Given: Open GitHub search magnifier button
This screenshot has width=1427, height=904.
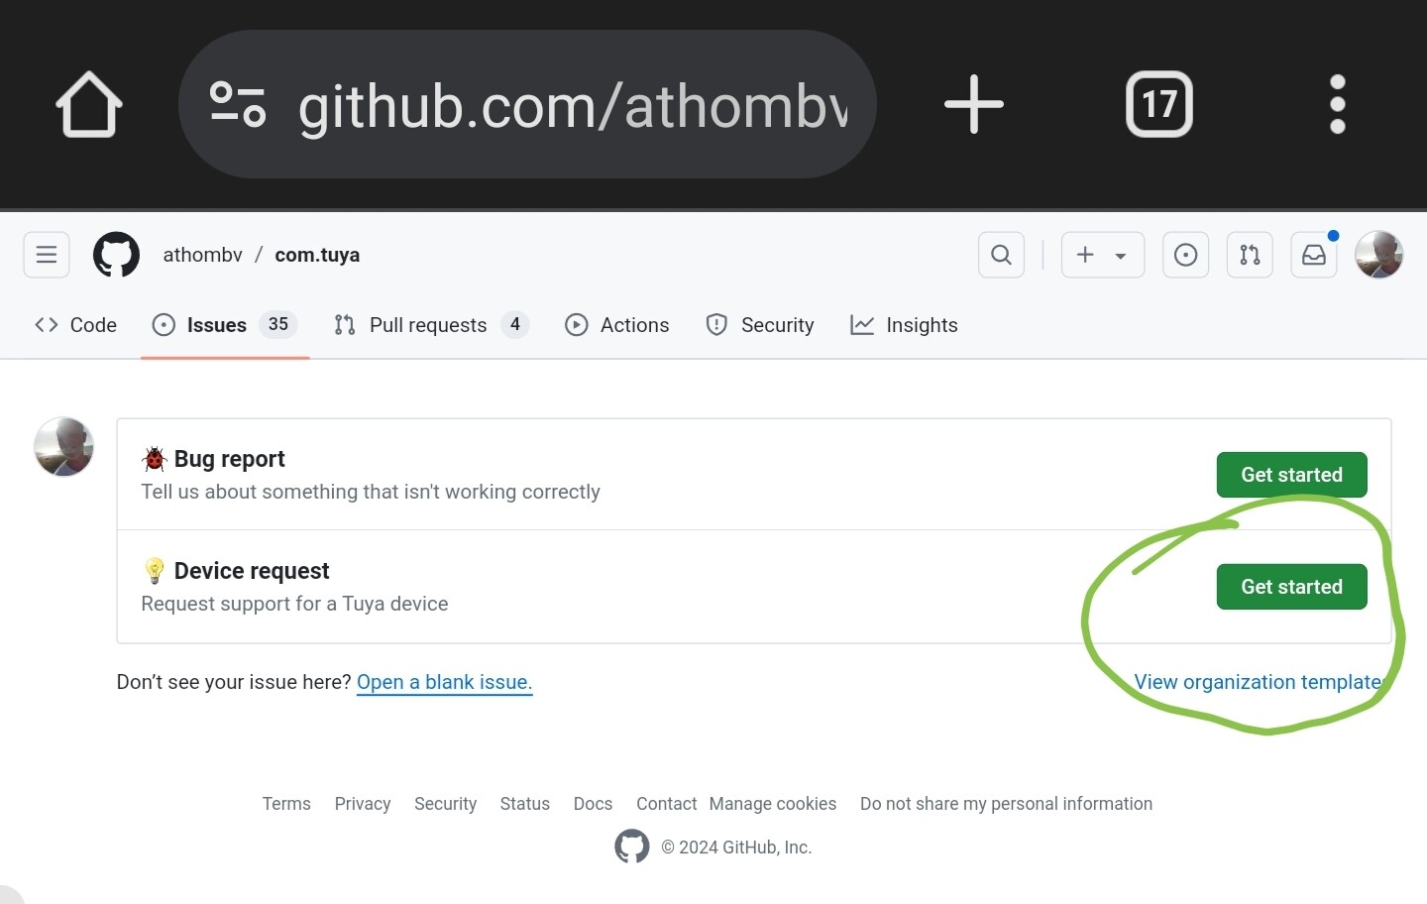Looking at the screenshot, I should 1001,255.
